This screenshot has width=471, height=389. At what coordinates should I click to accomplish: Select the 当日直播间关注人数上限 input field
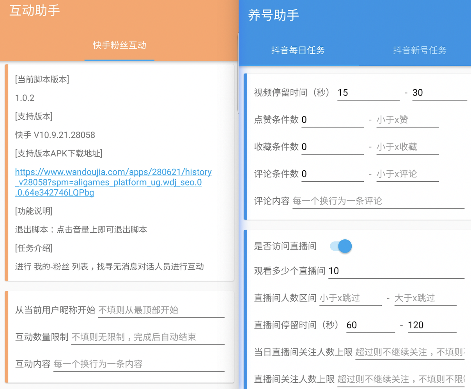(409, 352)
